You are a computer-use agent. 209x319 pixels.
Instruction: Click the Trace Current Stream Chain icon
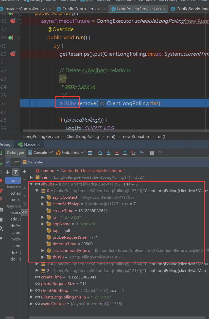coord(160,153)
